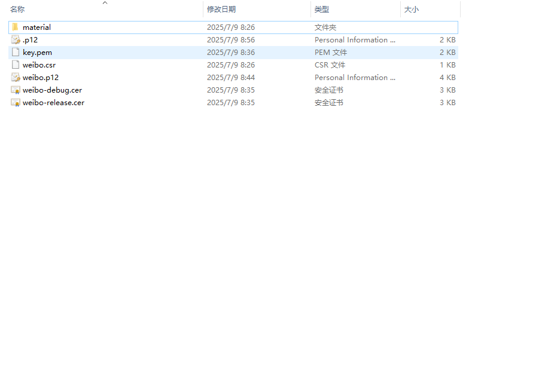Click the weibo.csr file icon
The width and height of the screenshot is (545, 374).
16,65
